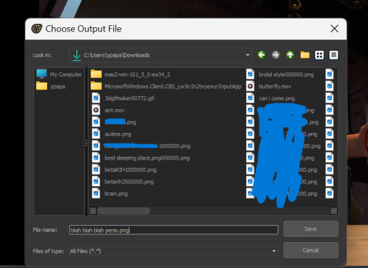Click the best sleeping place image icon
This screenshot has width=368, height=268.
coord(96,158)
